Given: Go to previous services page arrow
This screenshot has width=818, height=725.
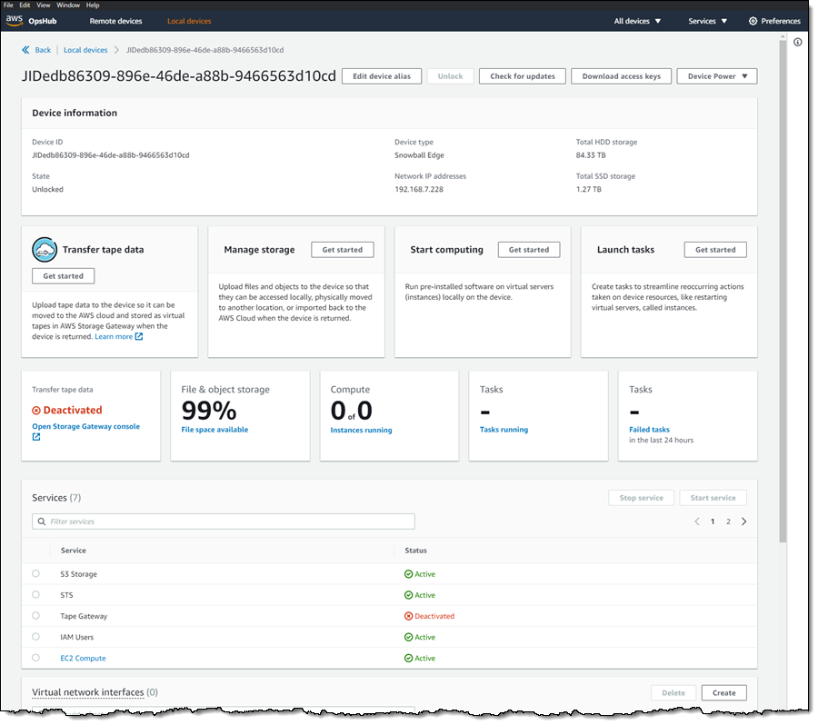Looking at the screenshot, I should pos(697,521).
